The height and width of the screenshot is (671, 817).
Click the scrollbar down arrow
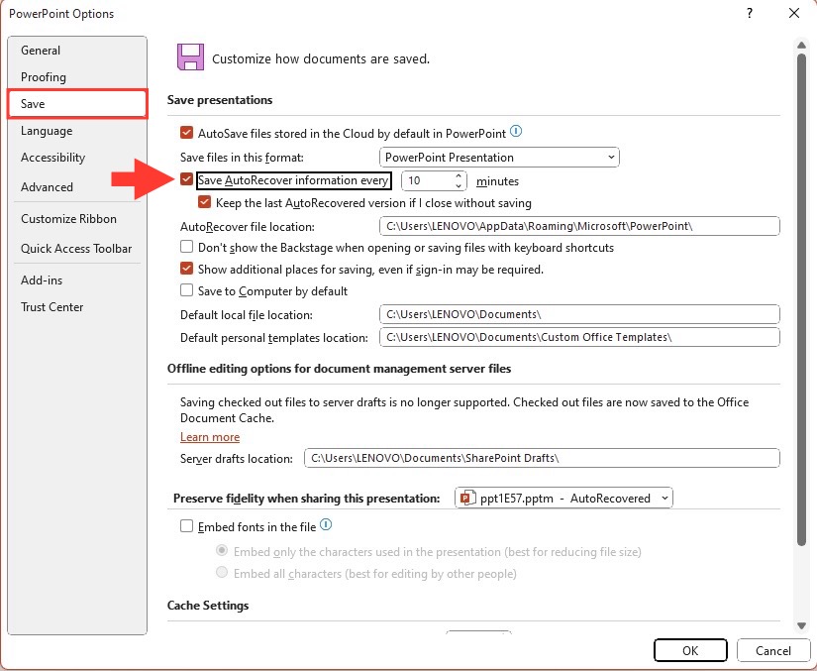pos(801,625)
